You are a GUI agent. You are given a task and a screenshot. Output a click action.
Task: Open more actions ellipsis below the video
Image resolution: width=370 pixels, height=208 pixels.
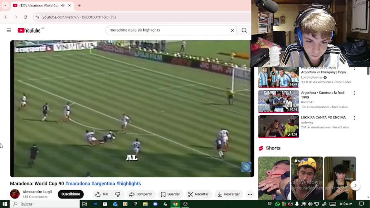point(250,194)
